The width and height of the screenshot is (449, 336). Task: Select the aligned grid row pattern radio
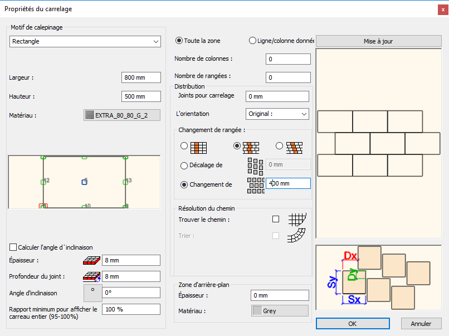pos(184,146)
